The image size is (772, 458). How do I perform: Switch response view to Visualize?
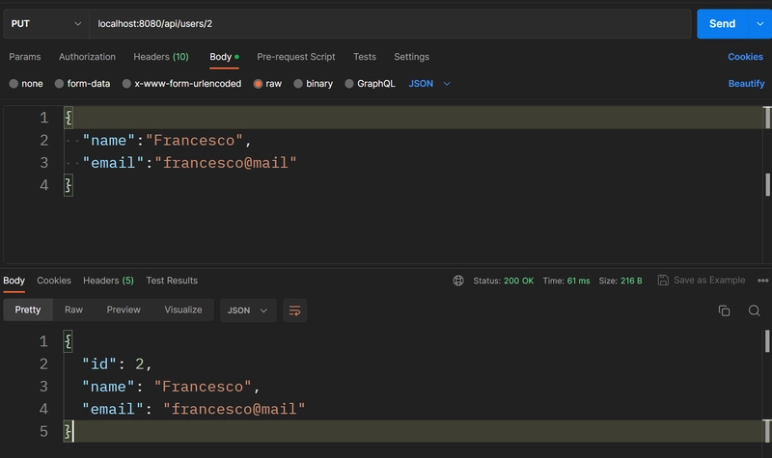[x=183, y=310]
